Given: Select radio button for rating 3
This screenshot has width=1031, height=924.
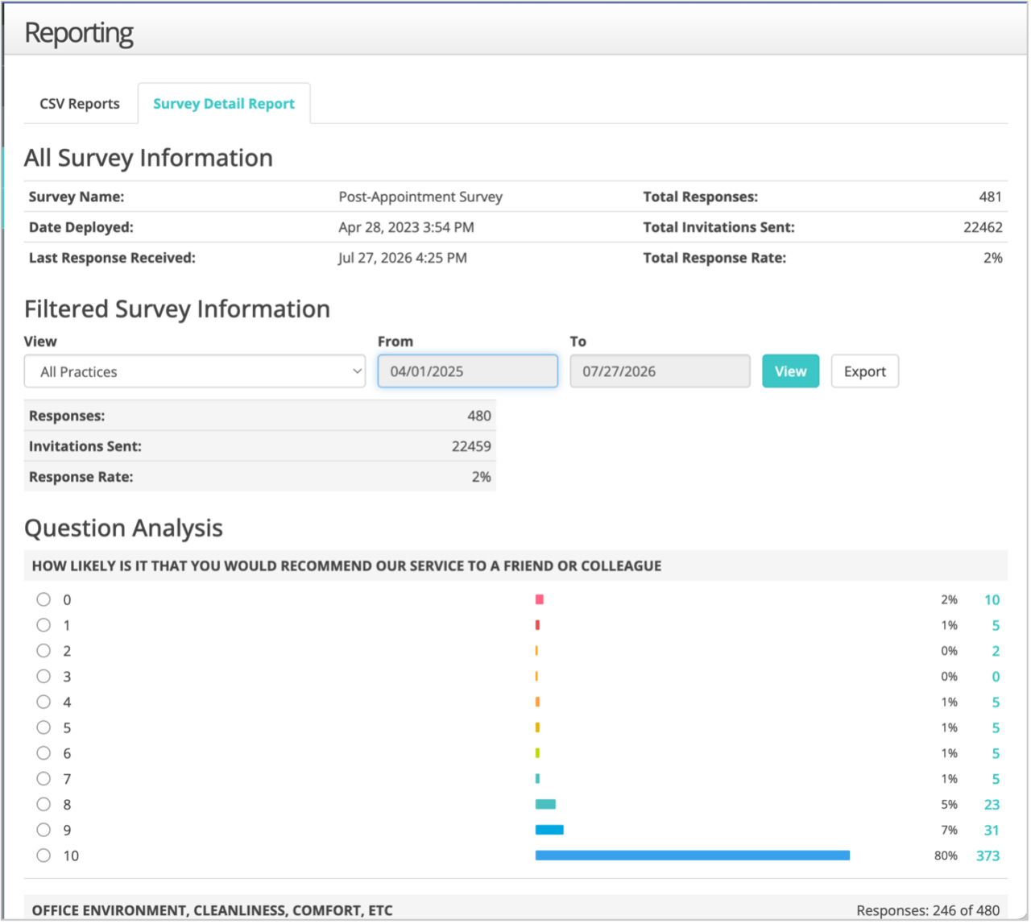Looking at the screenshot, I should [43, 677].
